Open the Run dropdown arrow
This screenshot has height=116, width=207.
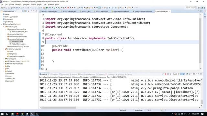point(57,8)
